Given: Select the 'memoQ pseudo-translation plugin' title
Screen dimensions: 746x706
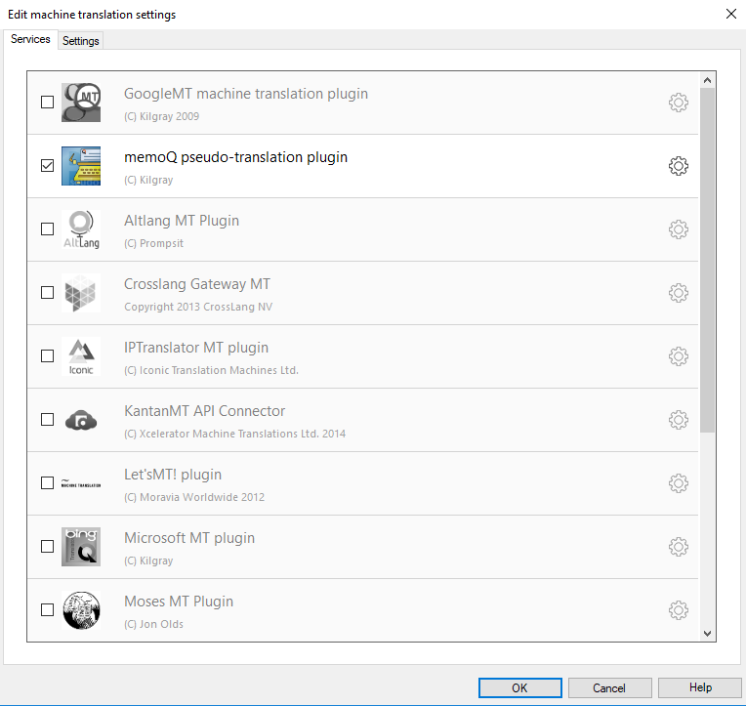Looking at the screenshot, I should (235, 157).
